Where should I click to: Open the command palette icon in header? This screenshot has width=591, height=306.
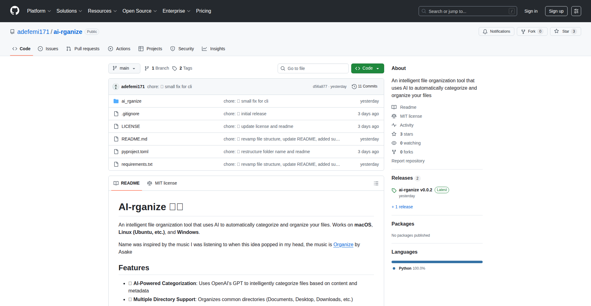click(x=576, y=11)
